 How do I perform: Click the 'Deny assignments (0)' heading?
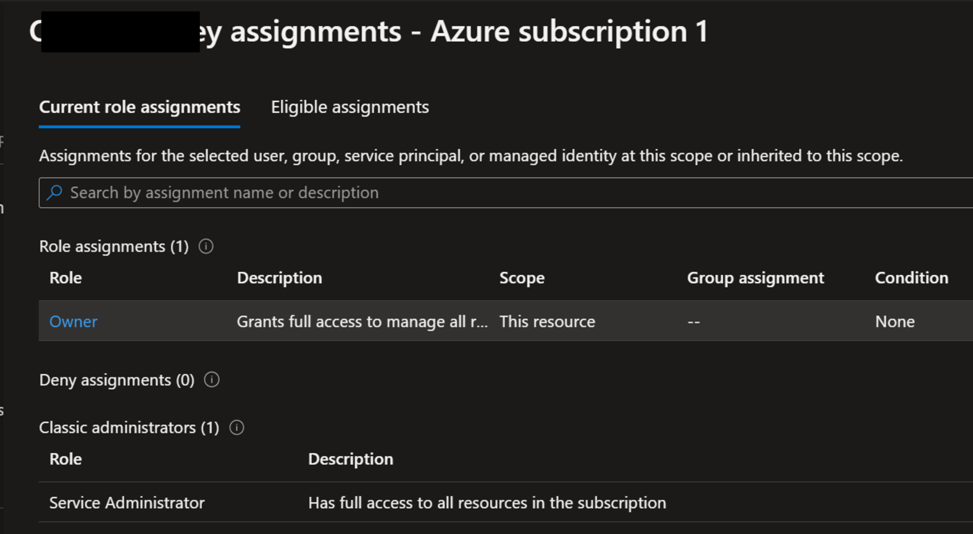coord(117,379)
